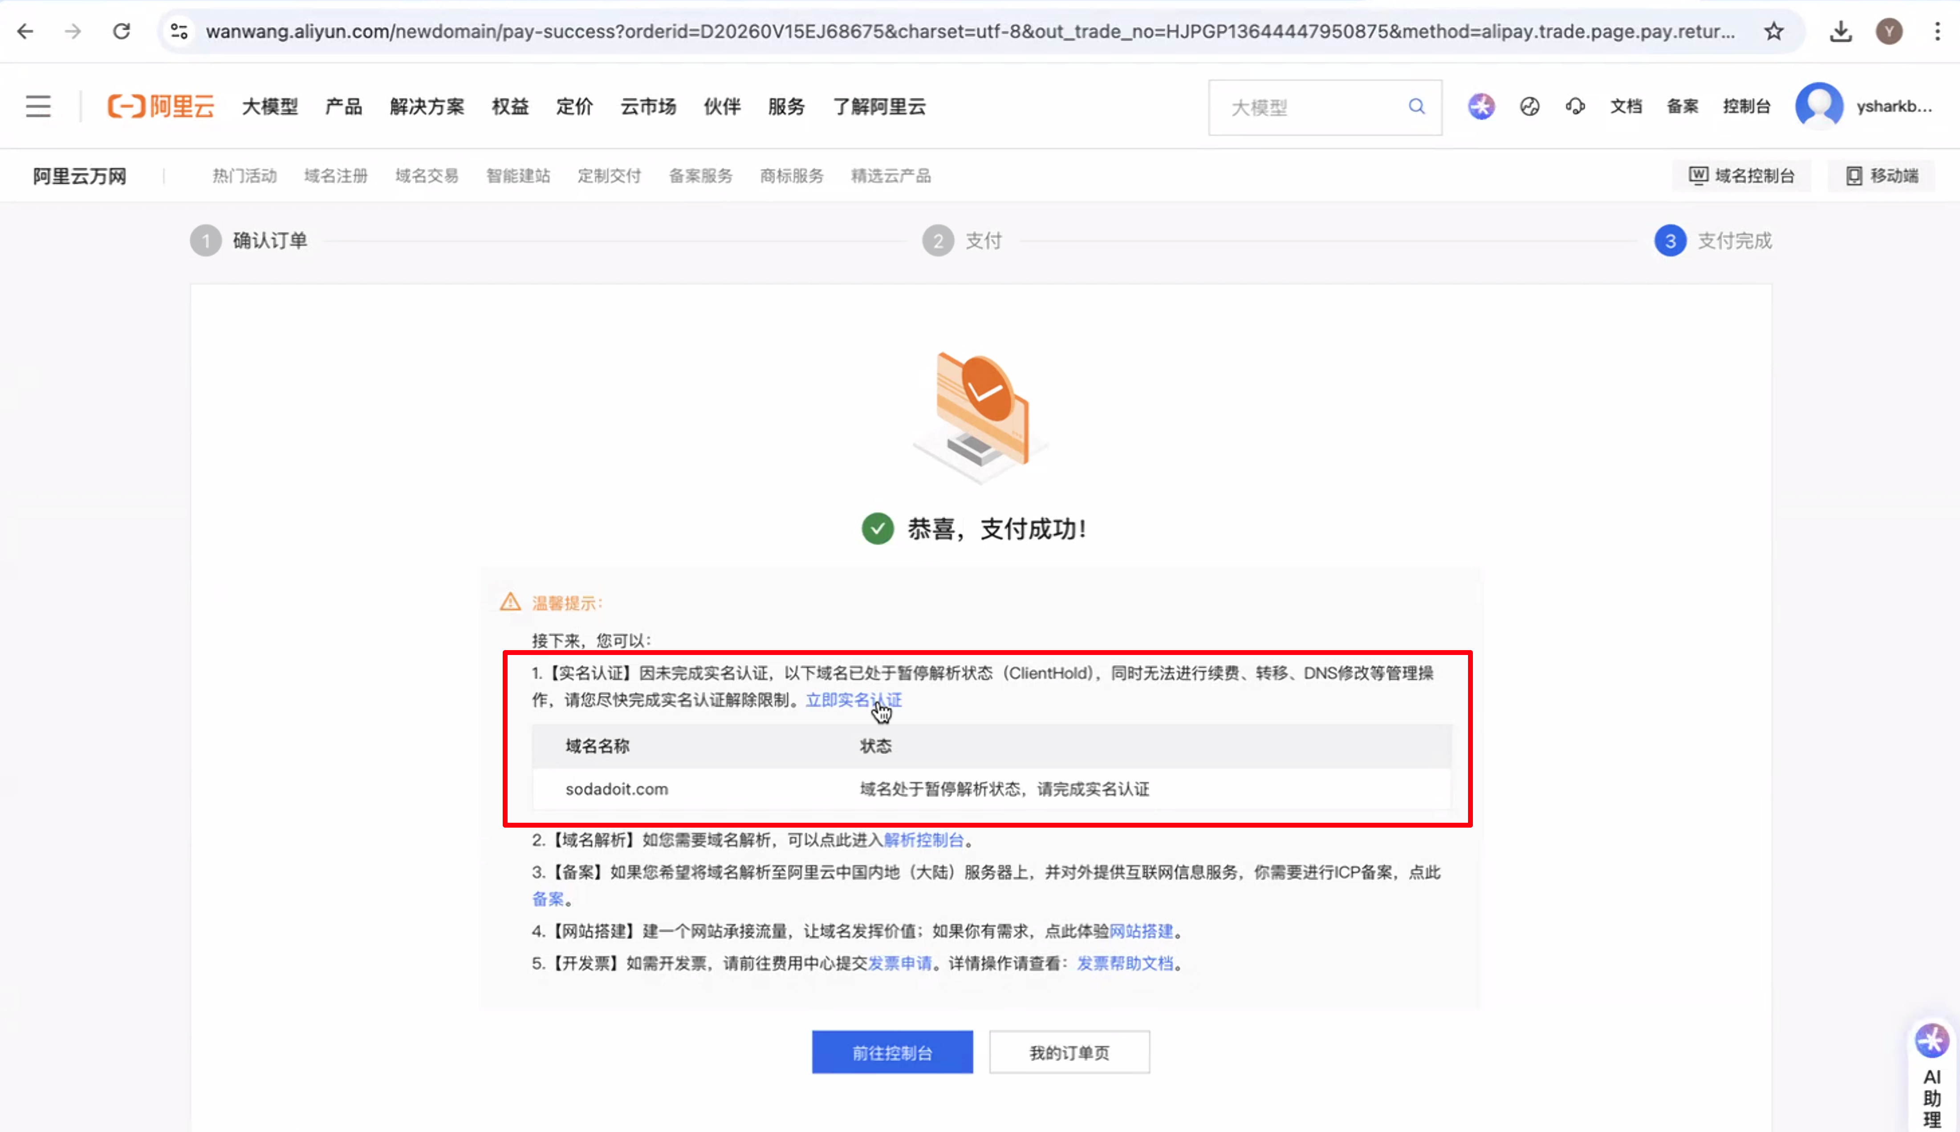The image size is (1960, 1132).
Task: Switch to the 热门活动 tab
Action: [x=245, y=176]
